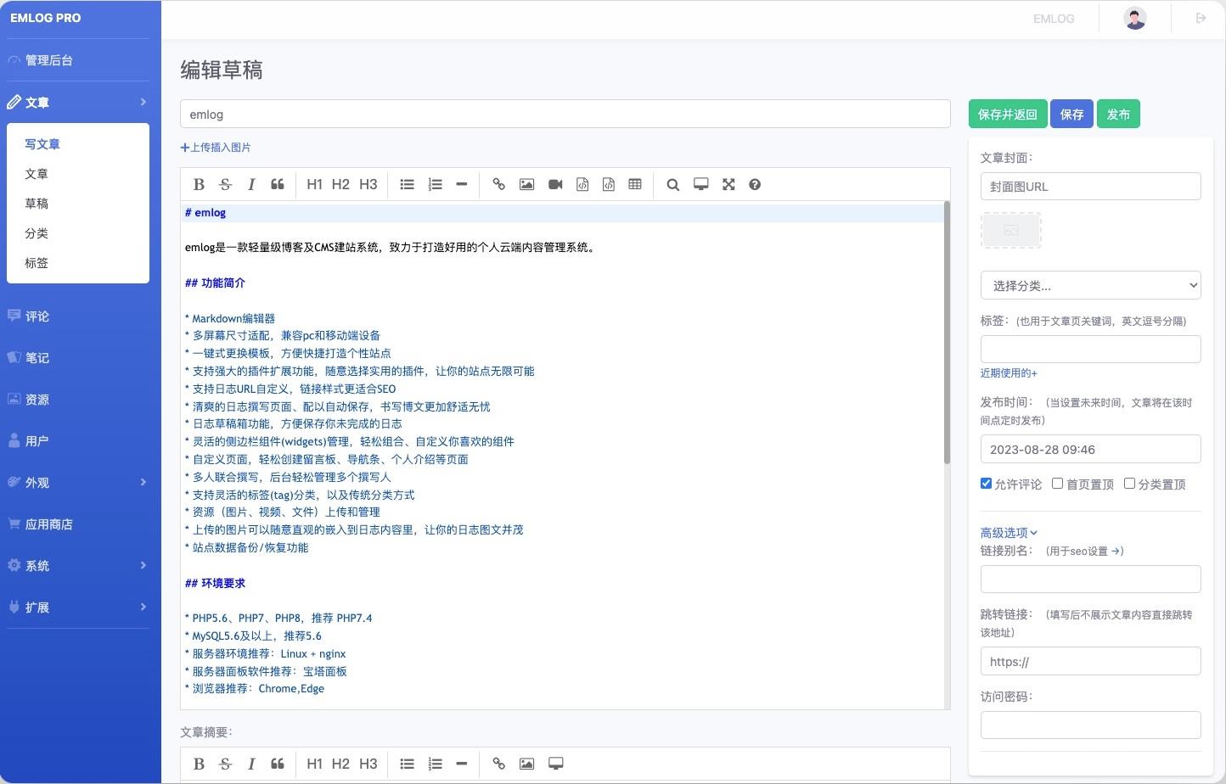This screenshot has height=784, width=1226.
Task: Click EMLOG link in top bar
Action: click(x=1054, y=18)
